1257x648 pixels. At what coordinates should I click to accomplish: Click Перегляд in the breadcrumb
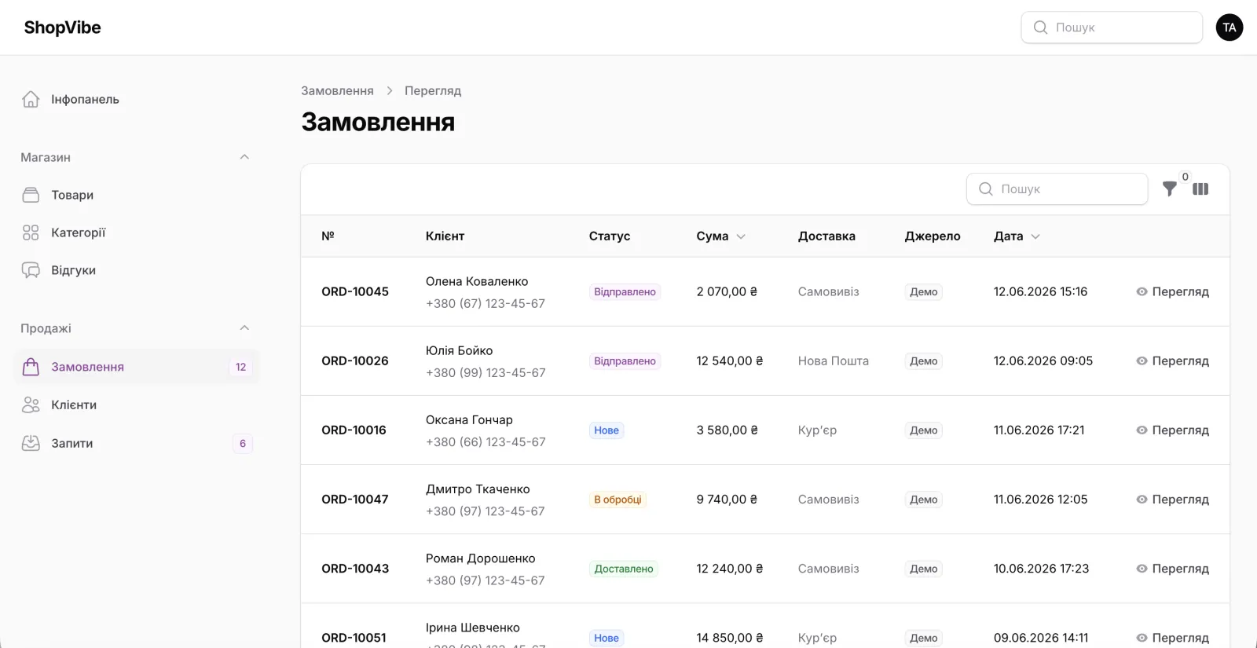pos(433,90)
